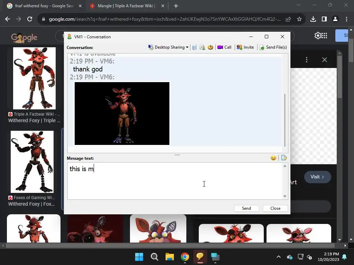
Task: Open Google quick settings gear
Action: pyautogui.click(x=318, y=36)
